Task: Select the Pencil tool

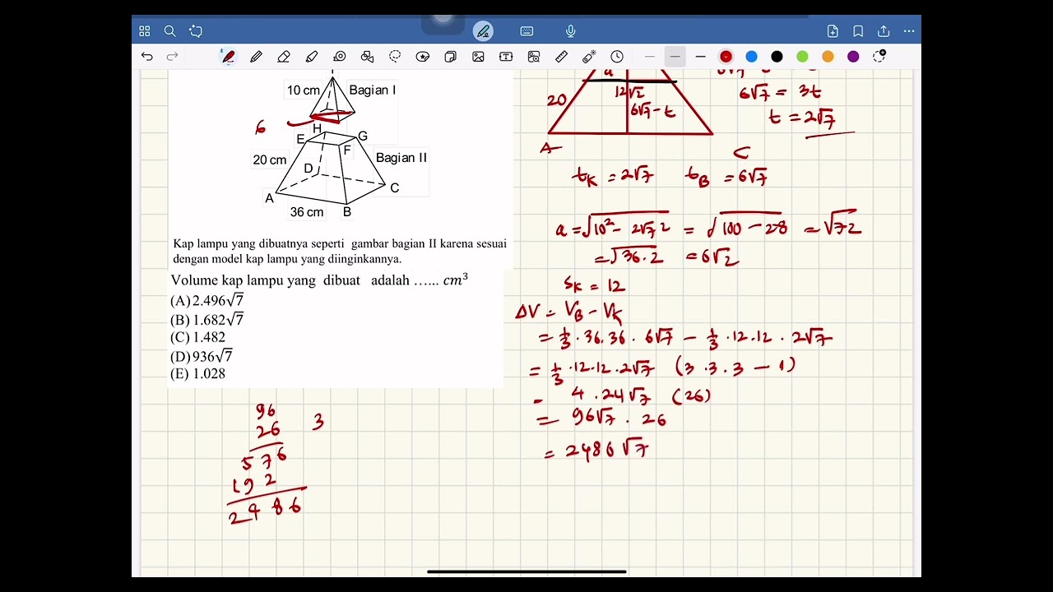Action: click(257, 57)
